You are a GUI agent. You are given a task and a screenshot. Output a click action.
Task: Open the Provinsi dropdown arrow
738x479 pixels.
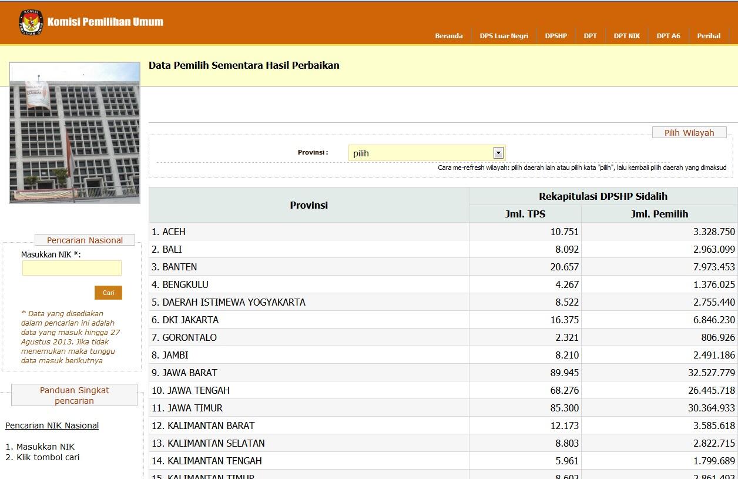(498, 153)
